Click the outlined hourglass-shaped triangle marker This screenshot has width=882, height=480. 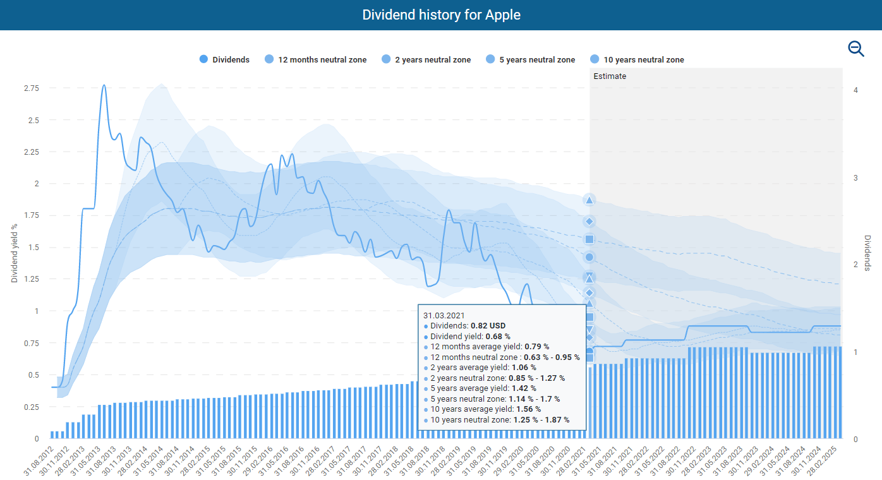click(589, 277)
